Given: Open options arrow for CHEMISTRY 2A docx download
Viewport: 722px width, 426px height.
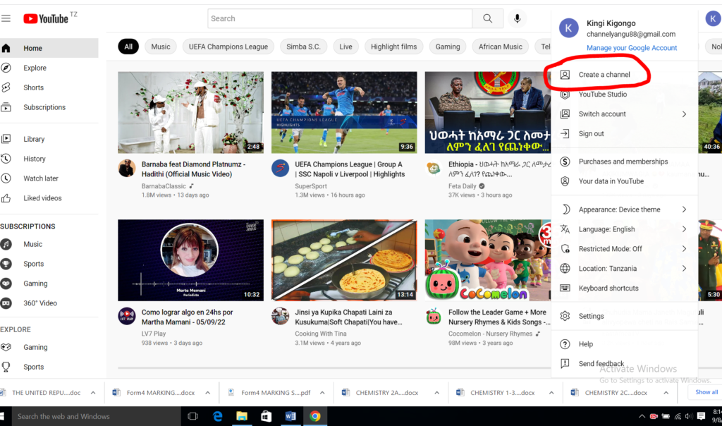Looking at the screenshot, I should [x=436, y=393].
